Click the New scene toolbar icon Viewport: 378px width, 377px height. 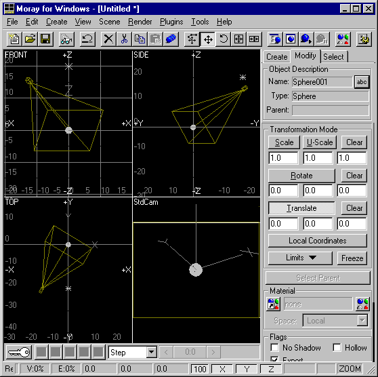coord(14,39)
